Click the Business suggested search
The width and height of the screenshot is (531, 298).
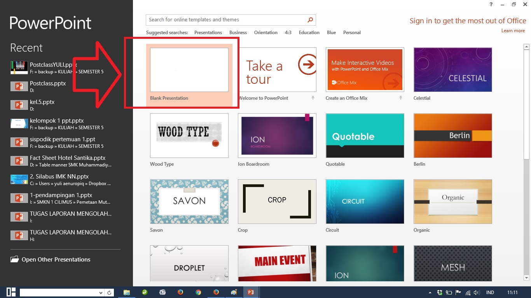click(238, 33)
